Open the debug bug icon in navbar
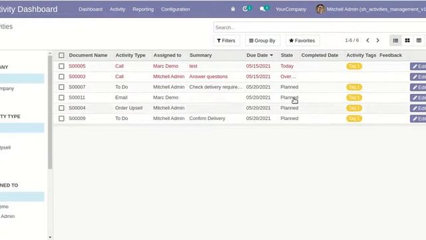The width and height of the screenshot is (426, 240). [233, 9]
